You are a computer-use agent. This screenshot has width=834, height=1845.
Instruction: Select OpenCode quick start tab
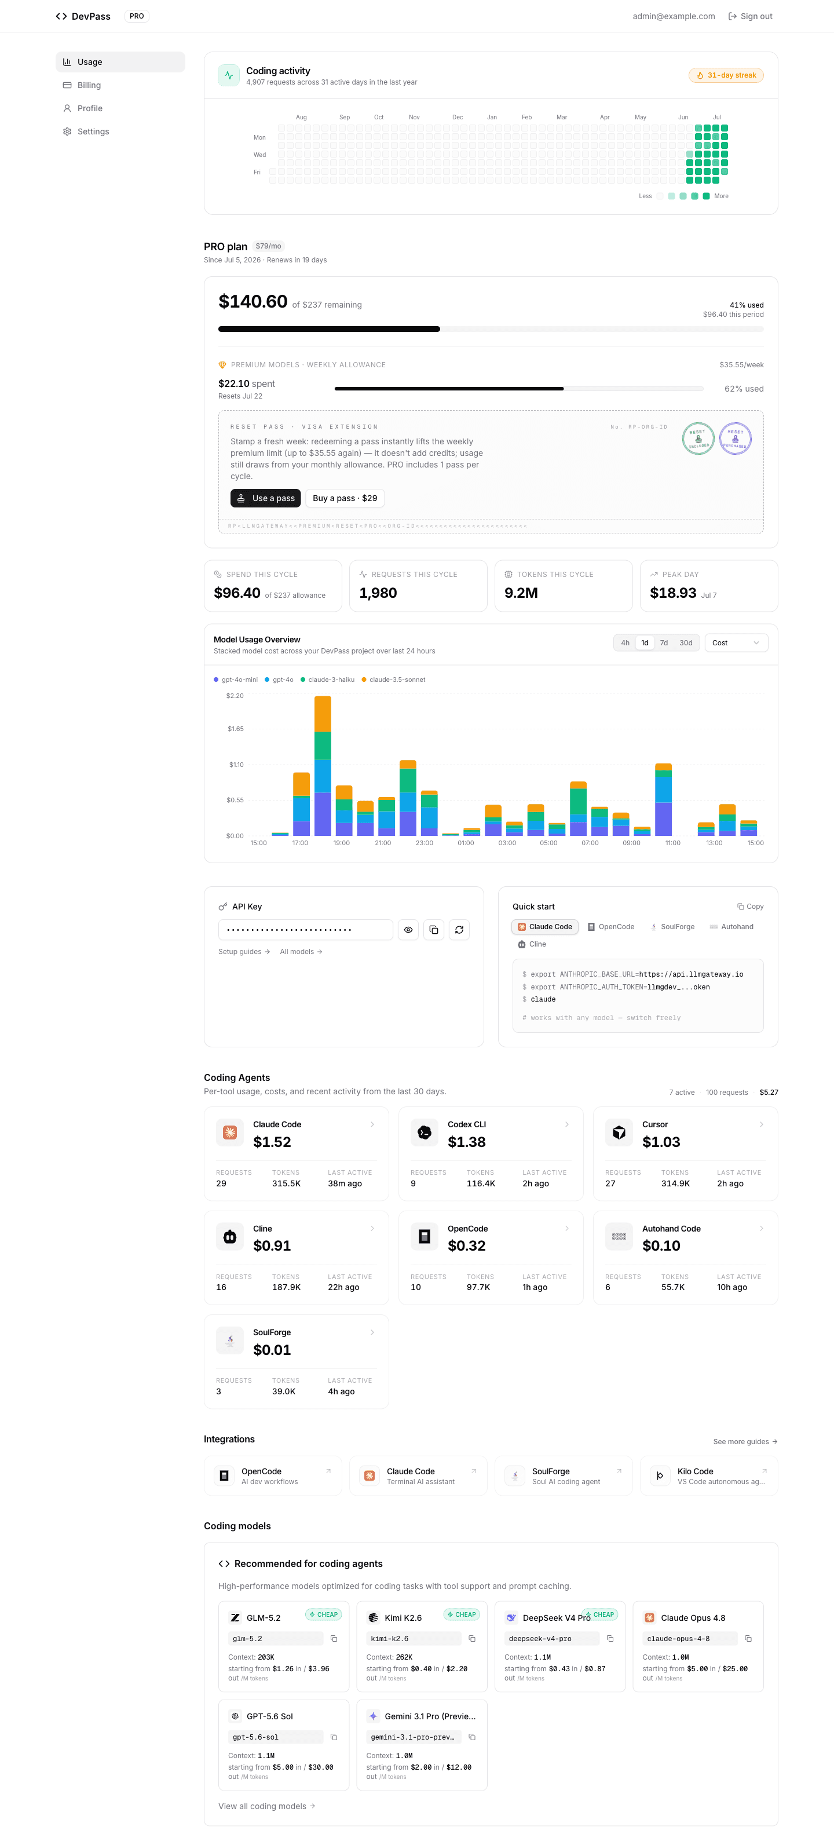click(610, 927)
